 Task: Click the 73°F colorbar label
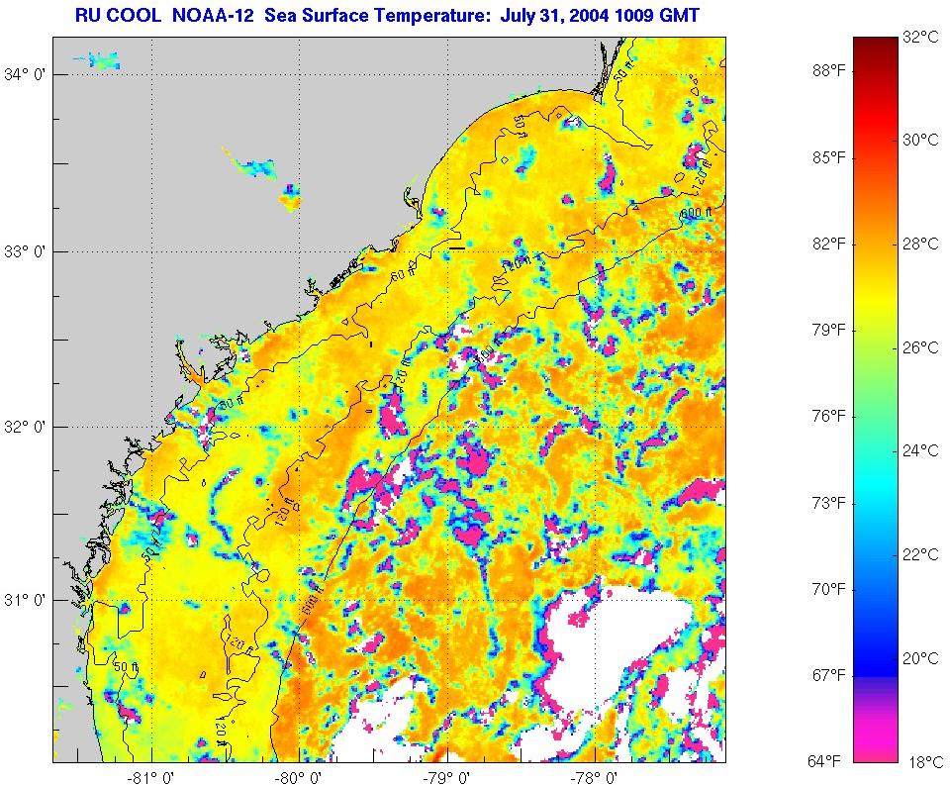point(829,503)
